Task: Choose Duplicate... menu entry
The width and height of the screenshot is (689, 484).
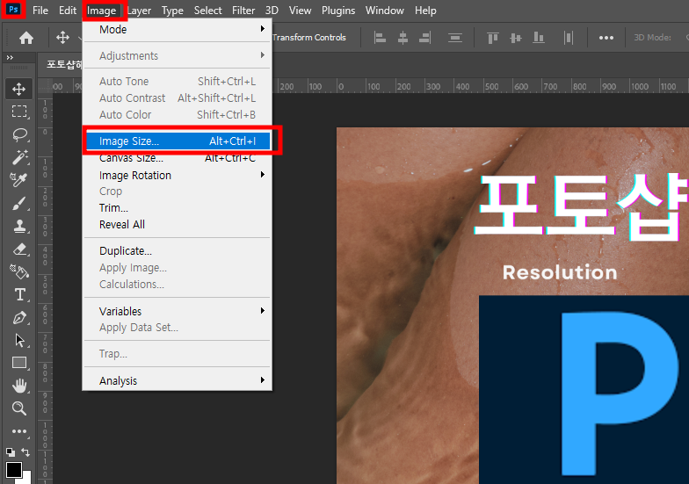Action: (x=178, y=251)
